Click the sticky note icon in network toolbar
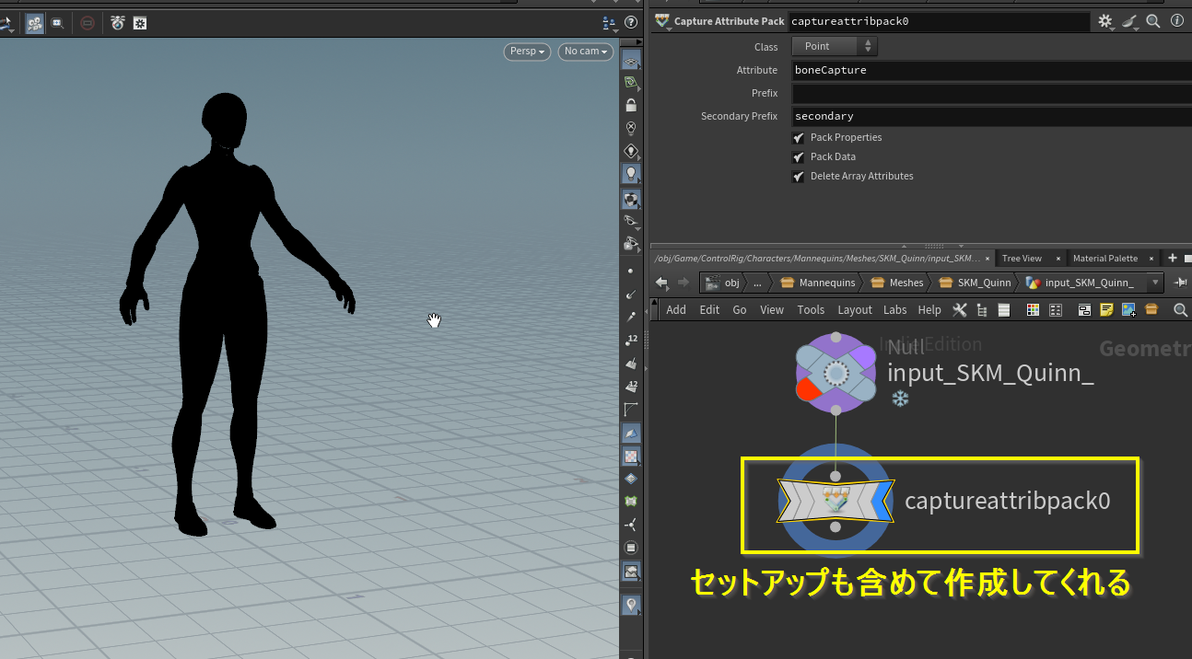This screenshot has width=1192, height=659. coord(1106,310)
